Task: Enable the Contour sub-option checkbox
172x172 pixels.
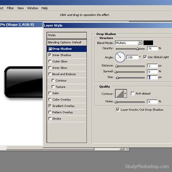Action: click(x=53, y=80)
